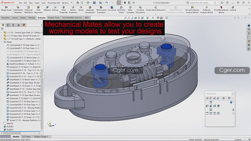The width and height of the screenshot is (251, 141).
Task: Select the Measure tool
Action: click(47, 9)
